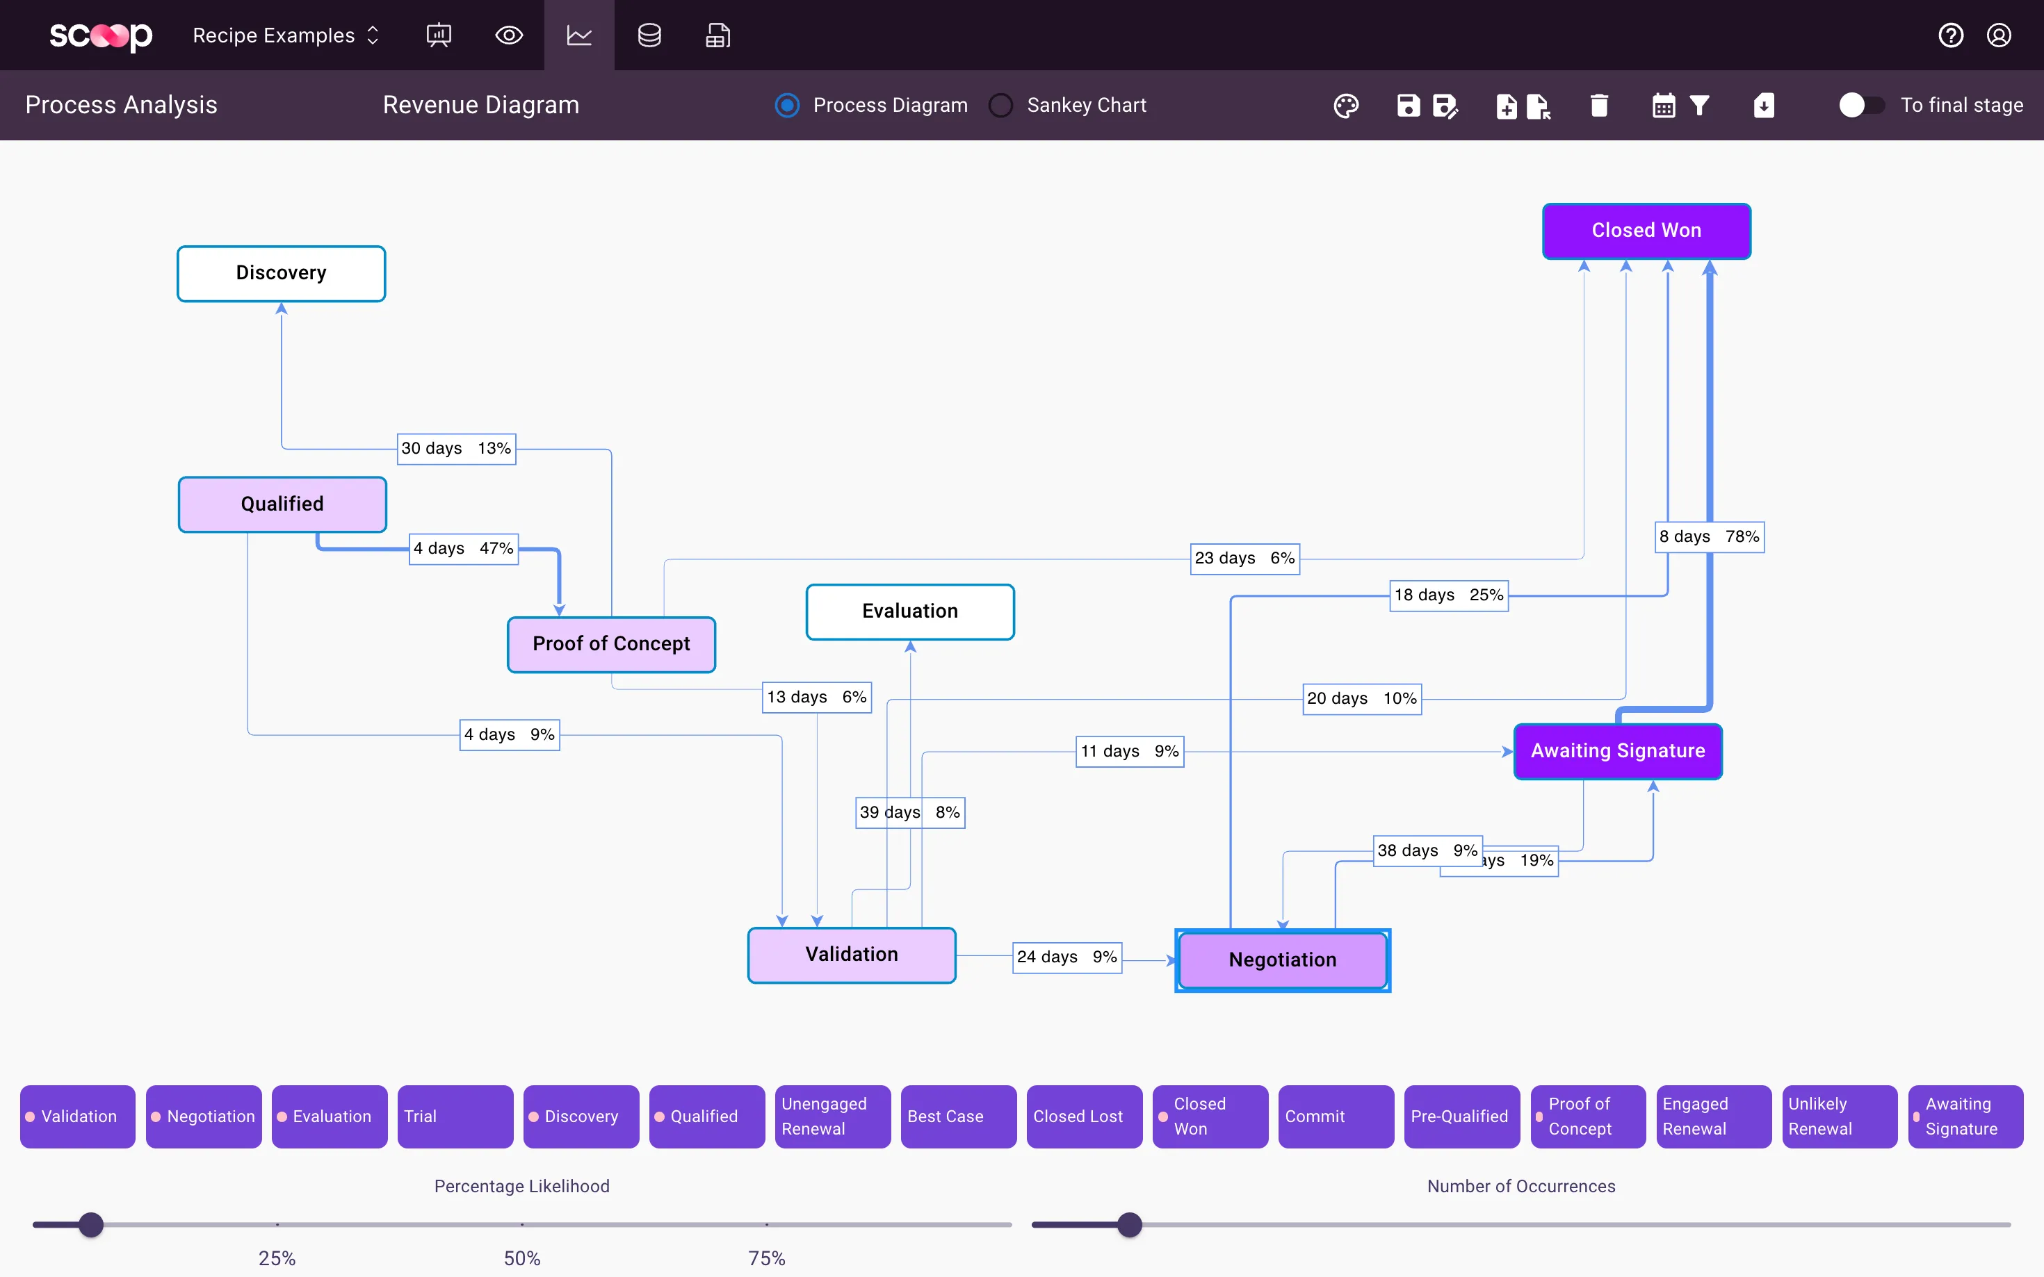Open the user account menu icon
Image resolution: width=2044 pixels, height=1277 pixels.
(1998, 35)
